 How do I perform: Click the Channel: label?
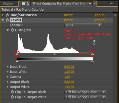coord(16,25)
